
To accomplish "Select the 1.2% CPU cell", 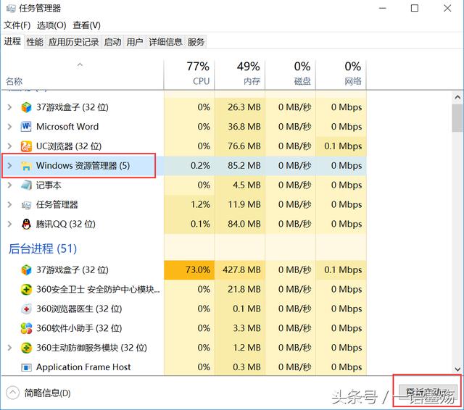I will [189, 204].
